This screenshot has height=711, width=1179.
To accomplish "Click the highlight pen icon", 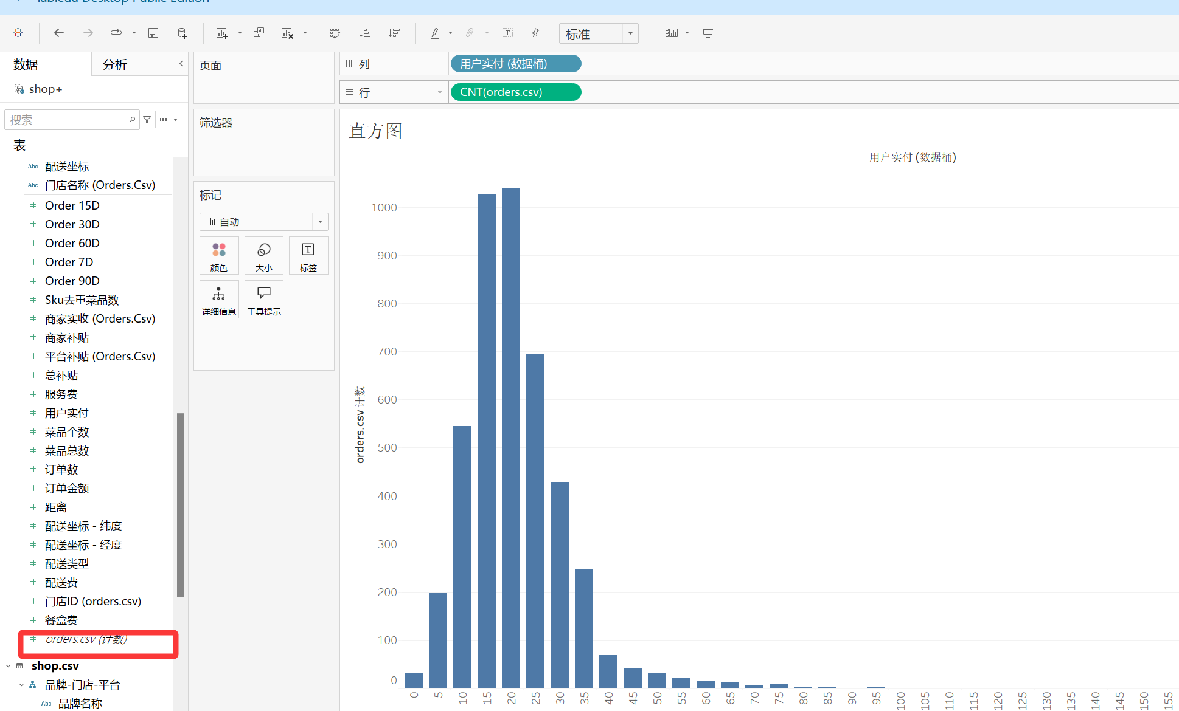I will (435, 33).
